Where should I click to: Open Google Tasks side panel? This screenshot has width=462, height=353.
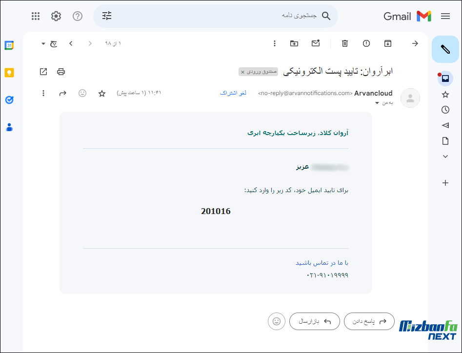tap(9, 100)
